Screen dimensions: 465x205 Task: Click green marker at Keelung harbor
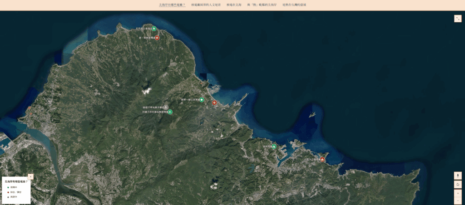pos(274,146)
